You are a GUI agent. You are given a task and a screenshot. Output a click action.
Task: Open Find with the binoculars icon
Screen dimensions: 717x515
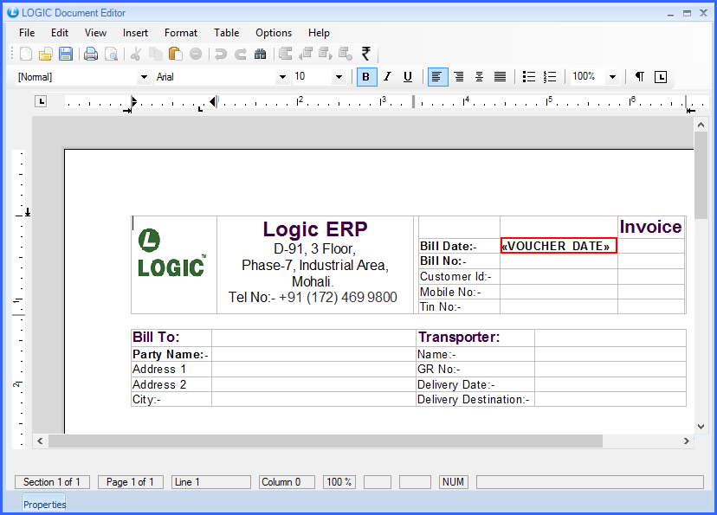[x=260, y=54]
